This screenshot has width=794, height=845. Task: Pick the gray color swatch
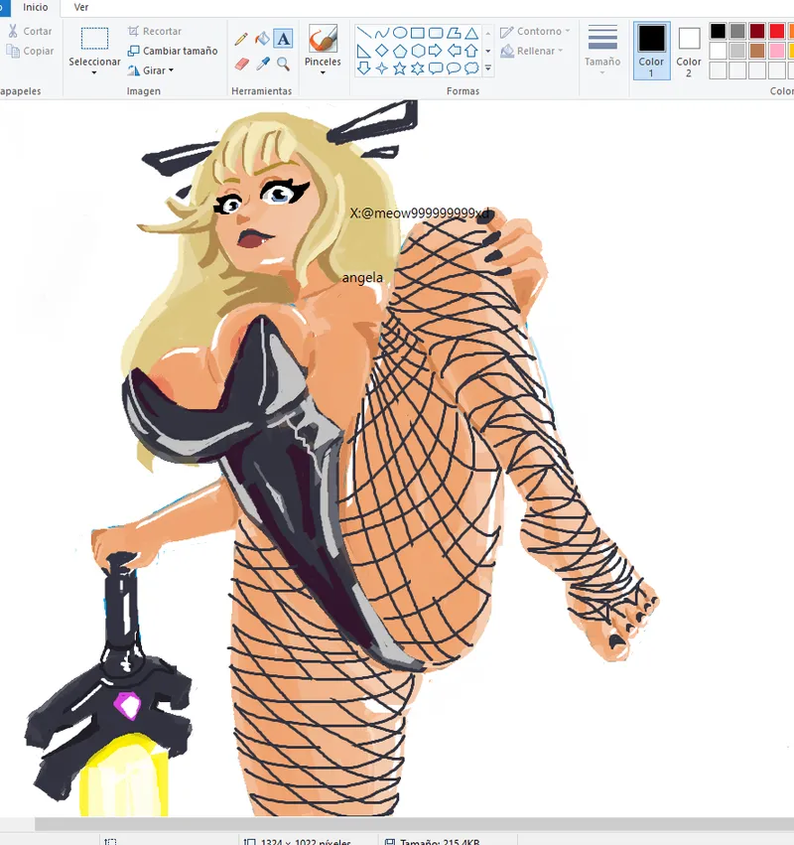(737, 31)
